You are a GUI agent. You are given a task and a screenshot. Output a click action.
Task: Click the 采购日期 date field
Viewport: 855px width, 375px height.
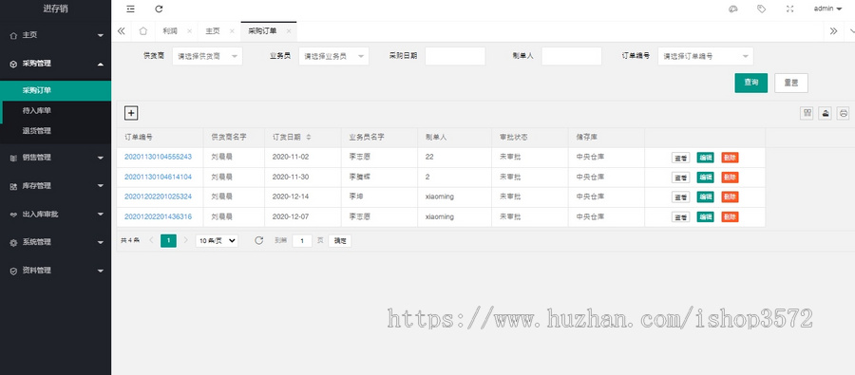(455, 56)
